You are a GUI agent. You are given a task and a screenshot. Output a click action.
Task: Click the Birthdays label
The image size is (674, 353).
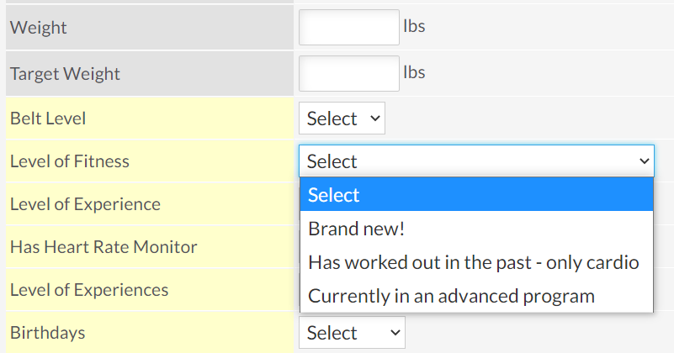[x=47, y=333]
